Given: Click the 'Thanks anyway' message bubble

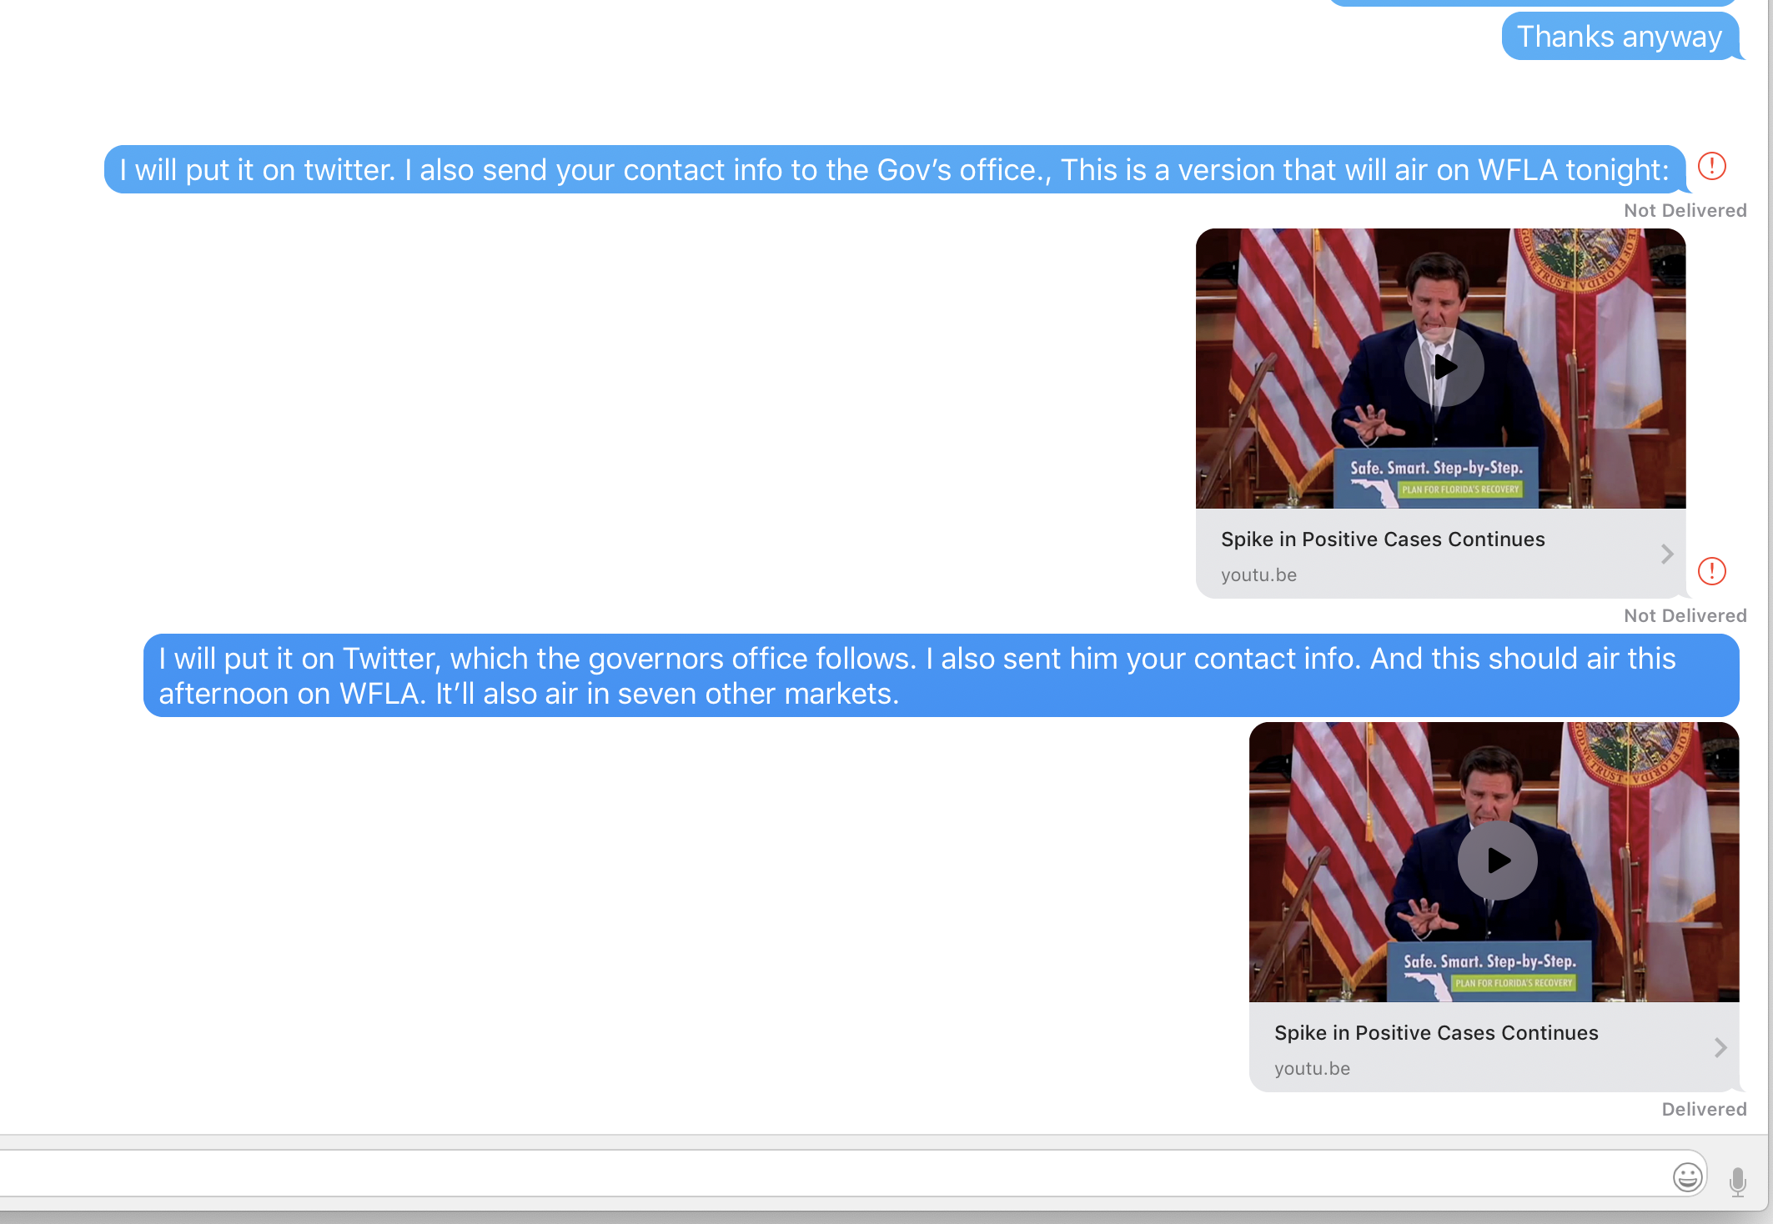Looking at the screenshot, I should tap(1619, 37).
